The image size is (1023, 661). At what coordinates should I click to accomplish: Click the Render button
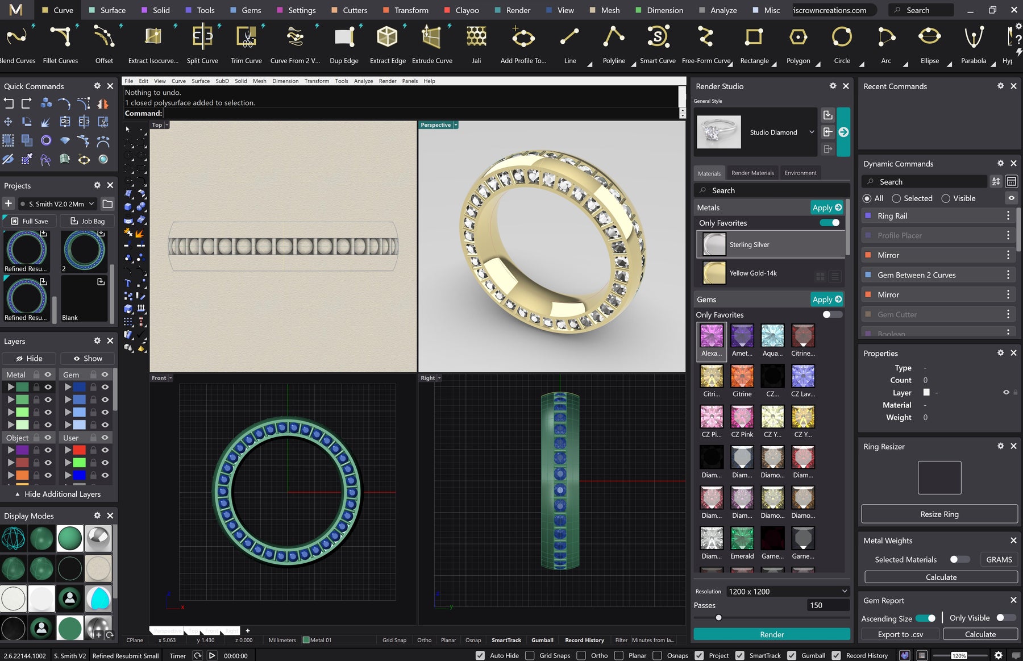771,634
